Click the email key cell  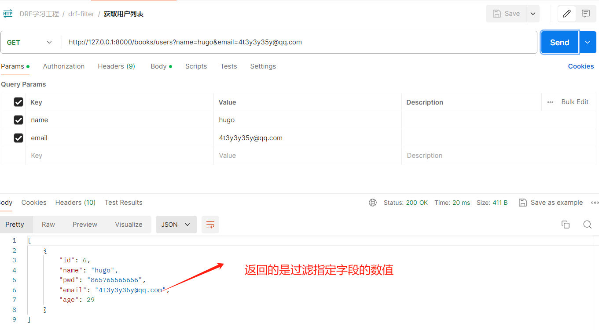click(x=120, y=138)
